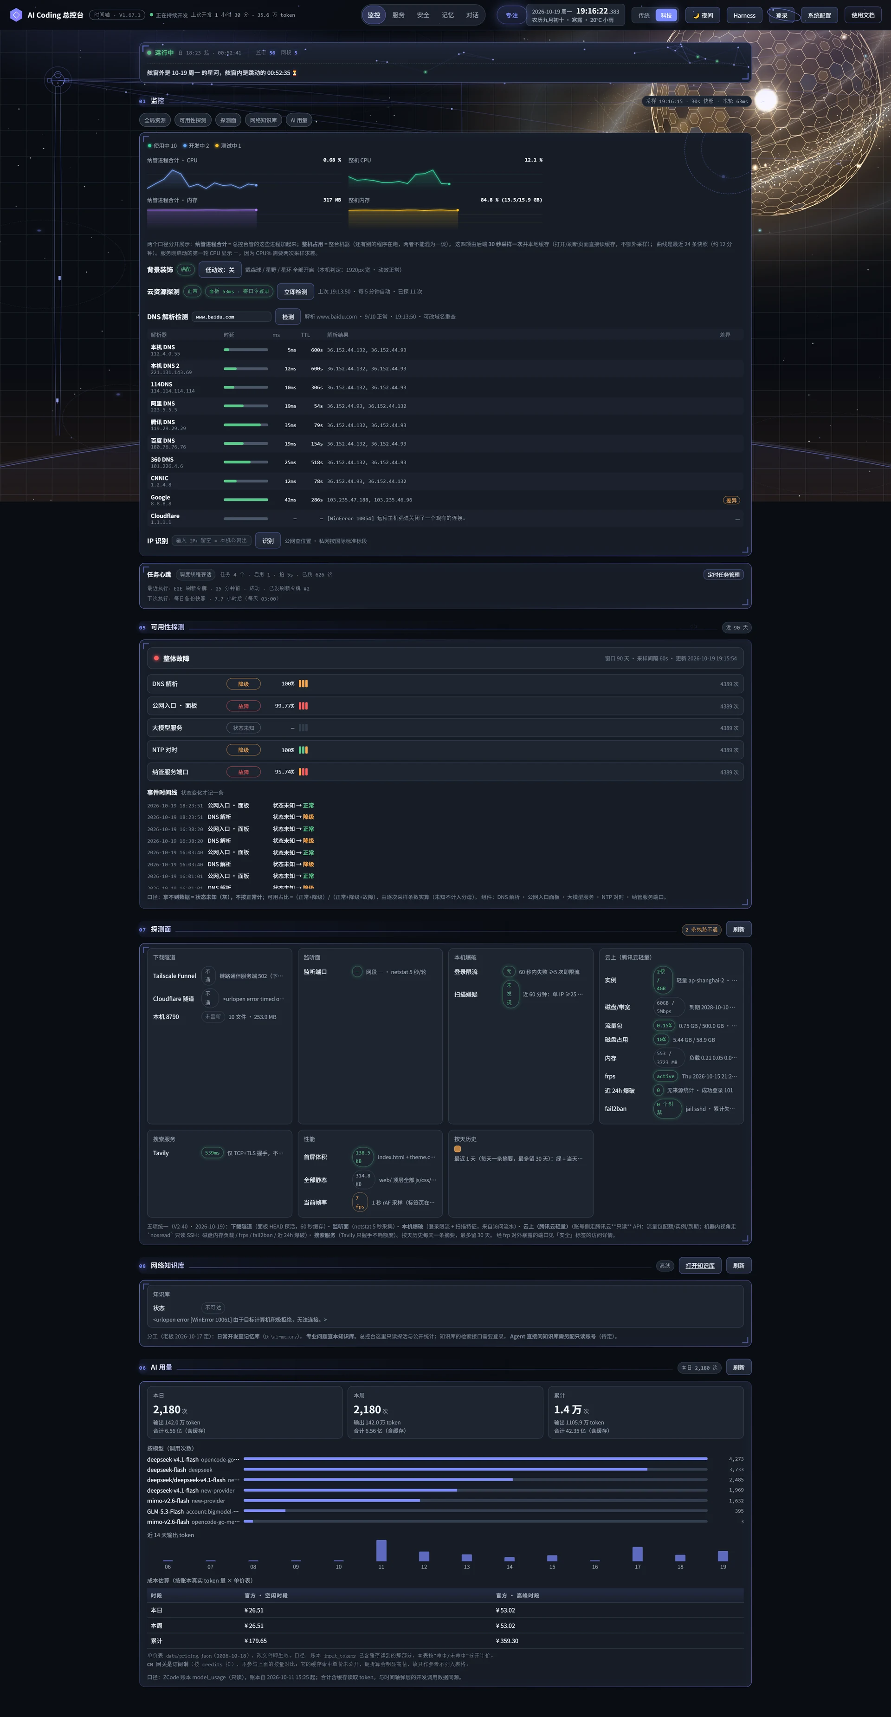Click the 2 条线路不通 warning badge
Viewport: 891px width, 1717px height.
pos(702,929)
